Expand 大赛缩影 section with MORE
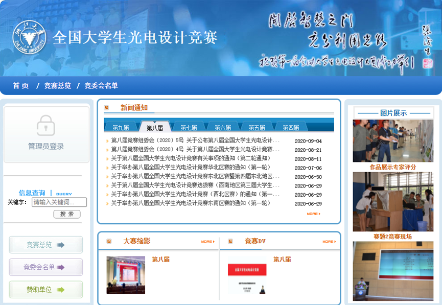This screenshot has width=442, height=305. 207,242
